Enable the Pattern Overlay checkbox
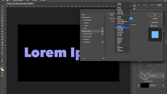 (x=82, y=37)
